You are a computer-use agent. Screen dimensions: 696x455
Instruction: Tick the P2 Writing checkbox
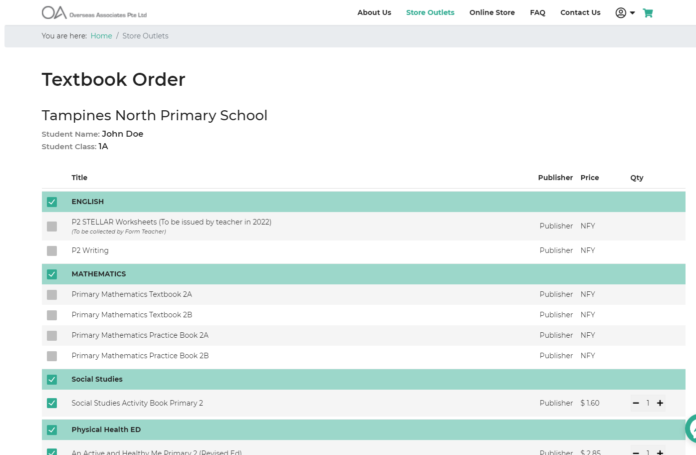[x=52, y=251]
